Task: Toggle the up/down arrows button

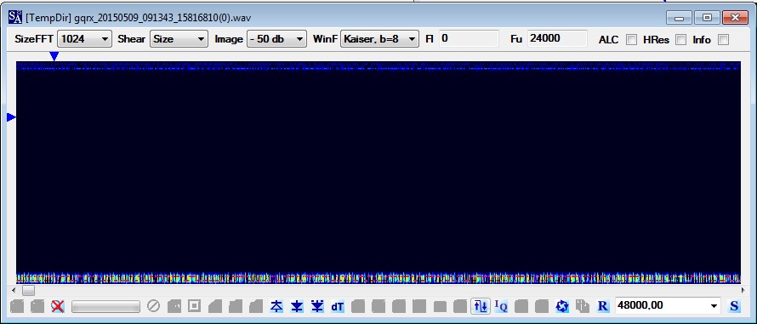Action: [x=481, y=306]
